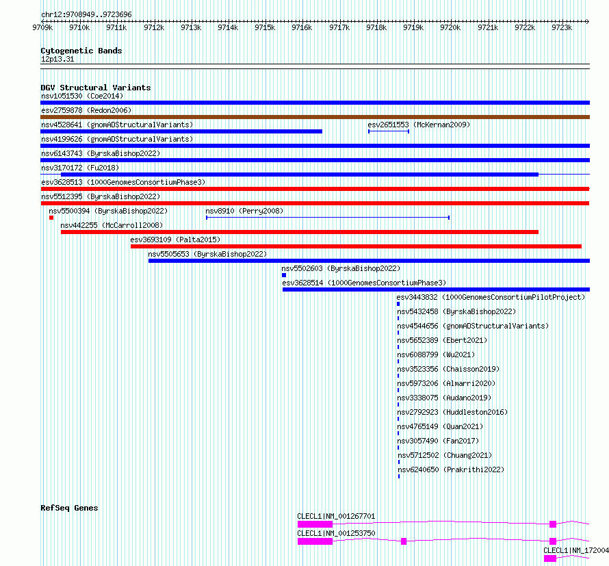This screenshot has height=566, width=609.
Task: Select nsv5500394 (ByrskaBishop2022) label
Action: tap(108, 211)
